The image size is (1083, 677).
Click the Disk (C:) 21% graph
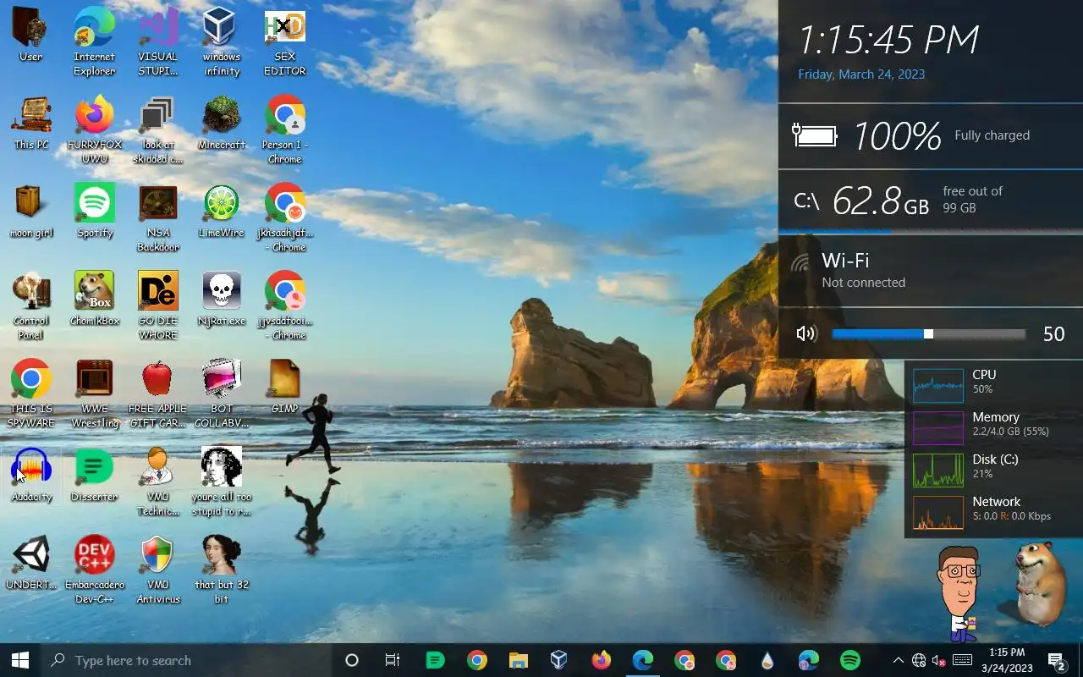click(x=938, y=470)
